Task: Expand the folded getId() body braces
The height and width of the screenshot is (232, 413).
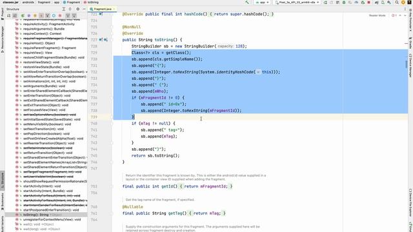Action: pos(206,186)
